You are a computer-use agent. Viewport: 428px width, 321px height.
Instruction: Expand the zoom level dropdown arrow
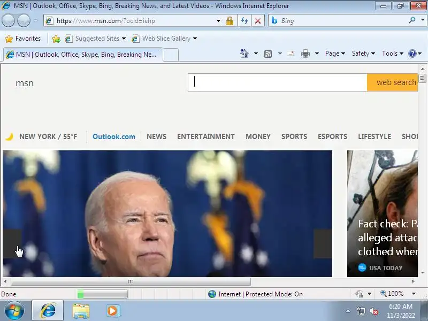pyautogui.click(x=414, y=294)
